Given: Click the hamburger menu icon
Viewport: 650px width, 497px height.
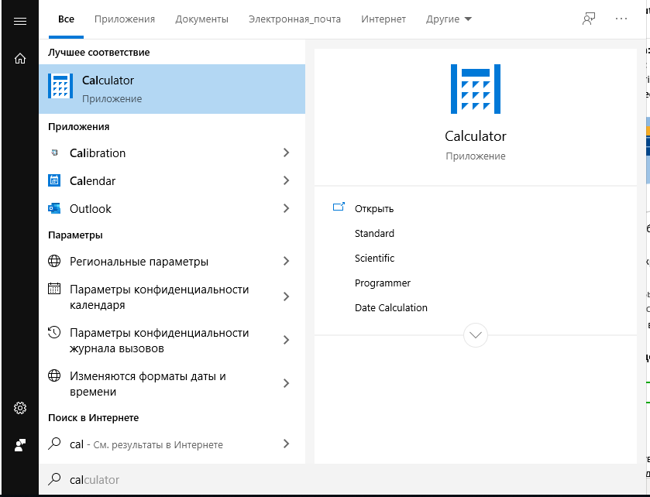Looking at the screenshot, I should (19, 21).
